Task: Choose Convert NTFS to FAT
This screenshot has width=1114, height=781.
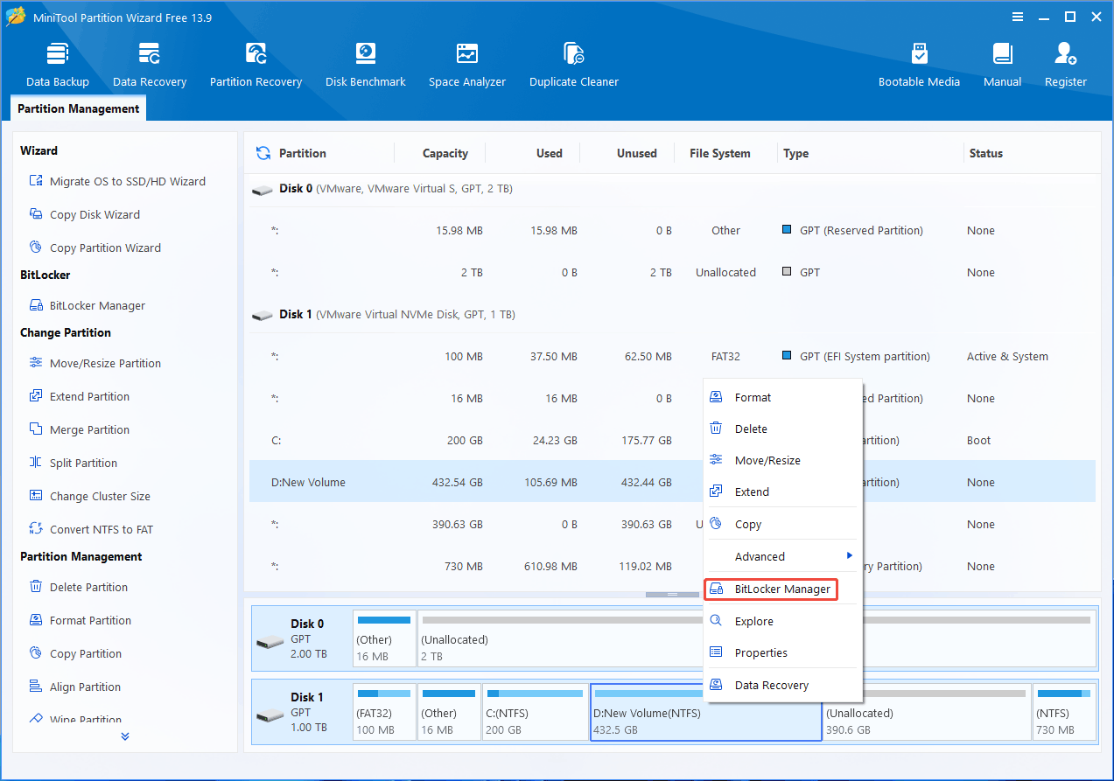Action: tap(90, 529)
